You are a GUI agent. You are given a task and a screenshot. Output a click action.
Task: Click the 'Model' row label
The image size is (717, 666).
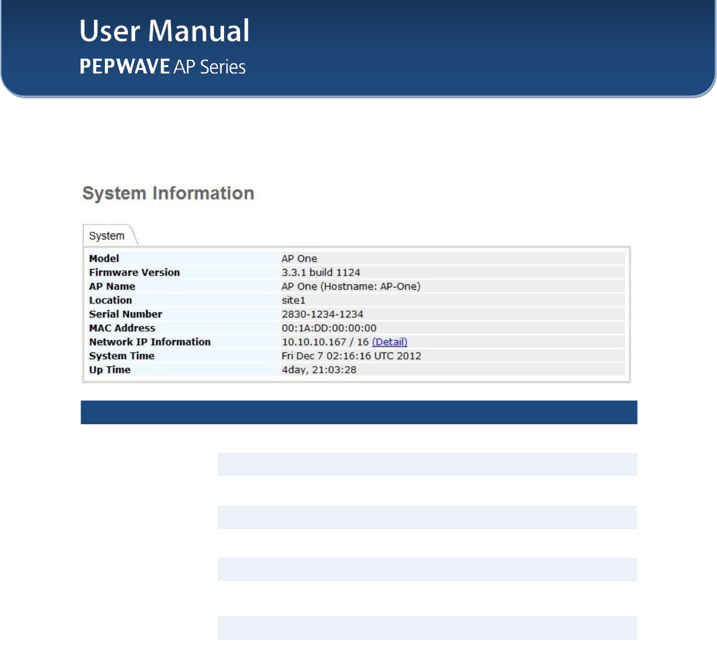(104, 258)
